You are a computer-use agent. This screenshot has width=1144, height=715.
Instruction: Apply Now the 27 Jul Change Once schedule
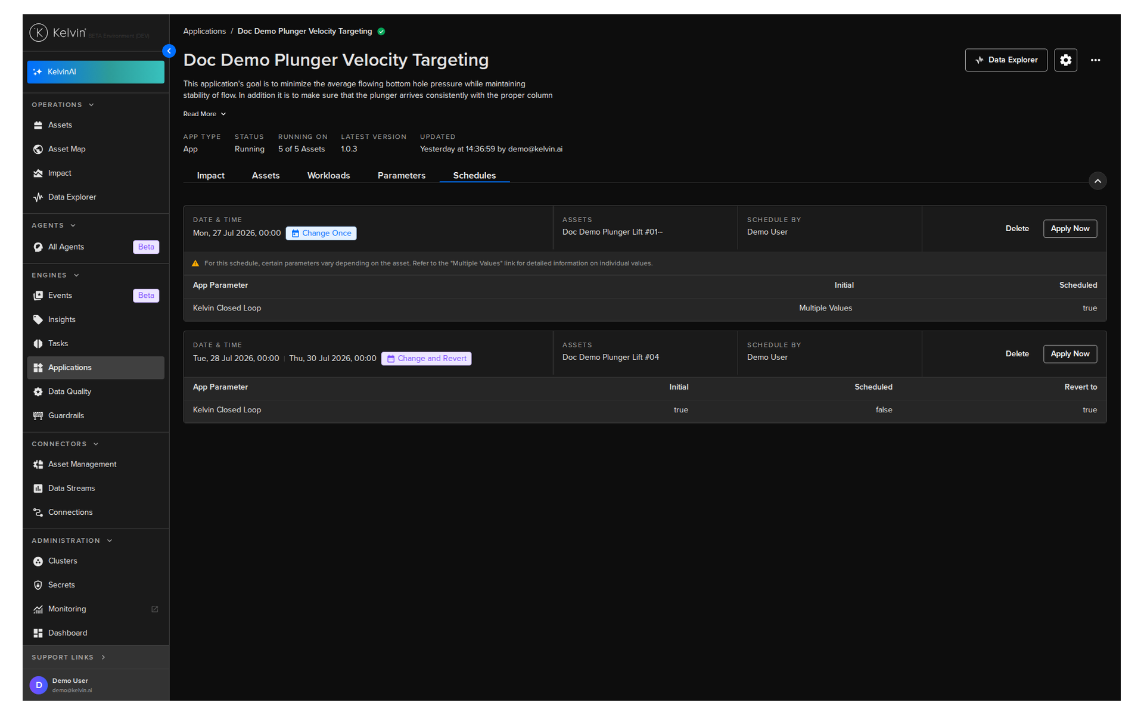[x=1070, y=229]
